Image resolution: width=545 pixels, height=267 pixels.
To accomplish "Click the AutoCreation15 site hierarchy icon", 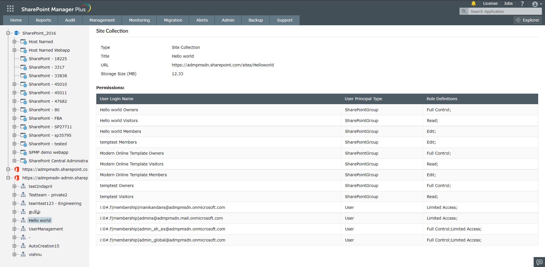I will (x=23, y=246).
